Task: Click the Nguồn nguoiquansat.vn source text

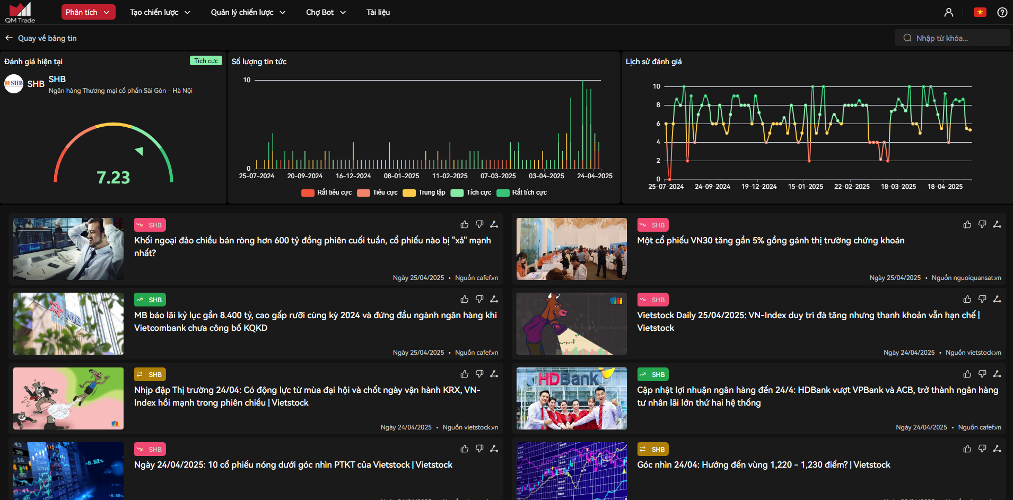Action: pyautogui.click(x=966, y=278)
